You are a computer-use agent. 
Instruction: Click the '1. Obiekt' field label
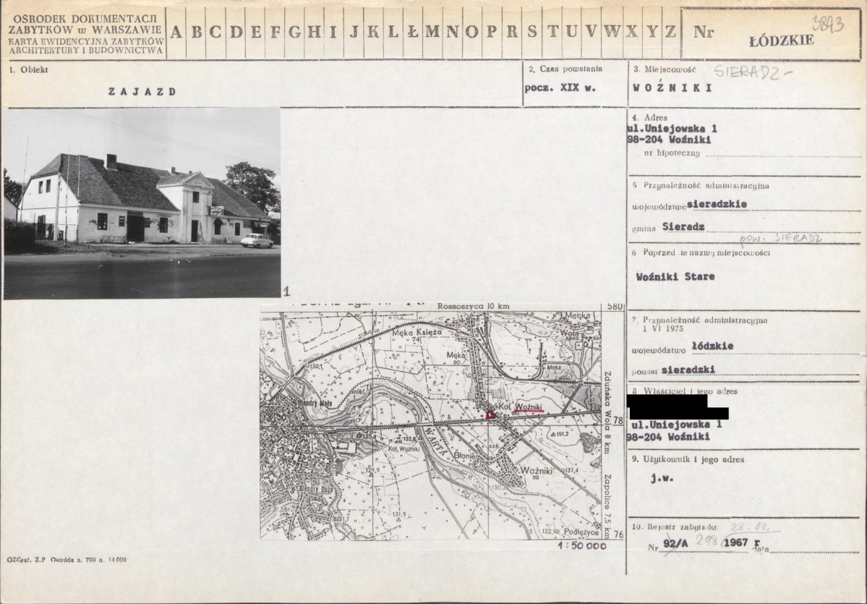pyautogui.click(x=28, y=69)
